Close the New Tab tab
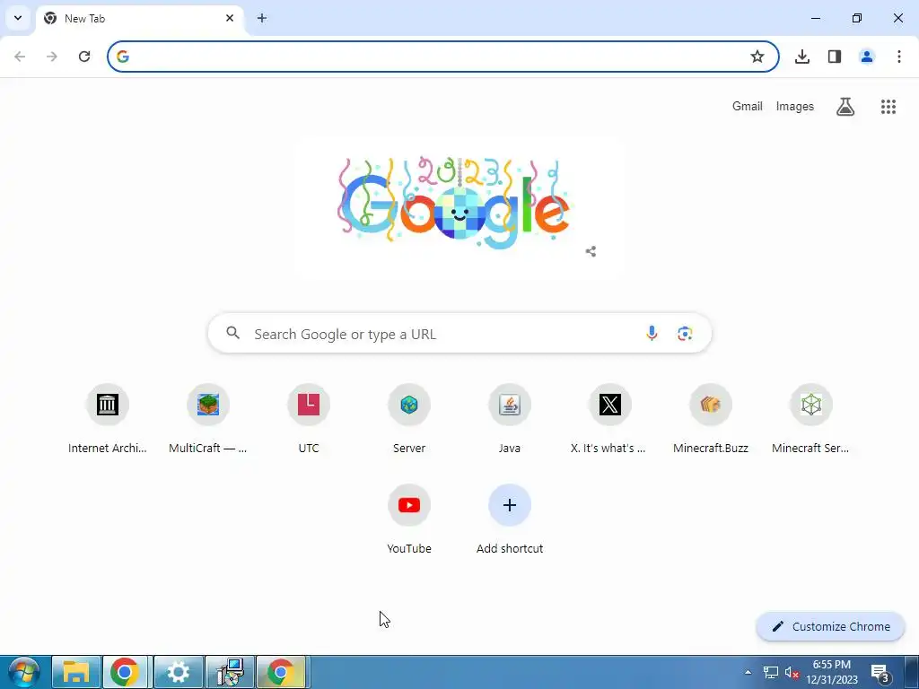The image size is (919, 689). pos(230,18)
